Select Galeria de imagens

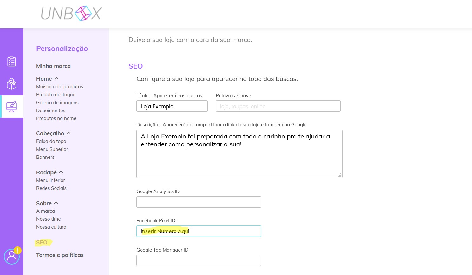coord(57,103)
